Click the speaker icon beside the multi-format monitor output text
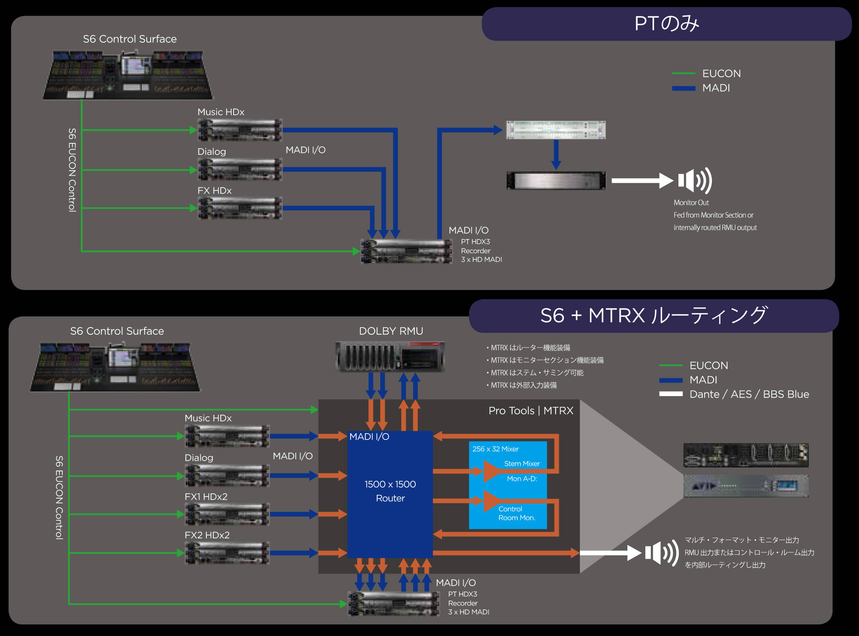 click(x=662, y=553)
